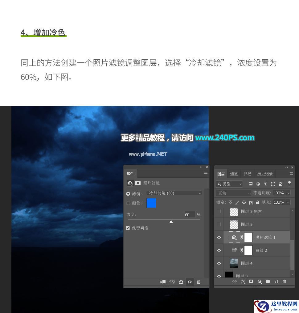This screenshot has width=299, height=313.
Task: Click the Add layer mask icon in Layers panel
Action: click(x=251, y=281)
